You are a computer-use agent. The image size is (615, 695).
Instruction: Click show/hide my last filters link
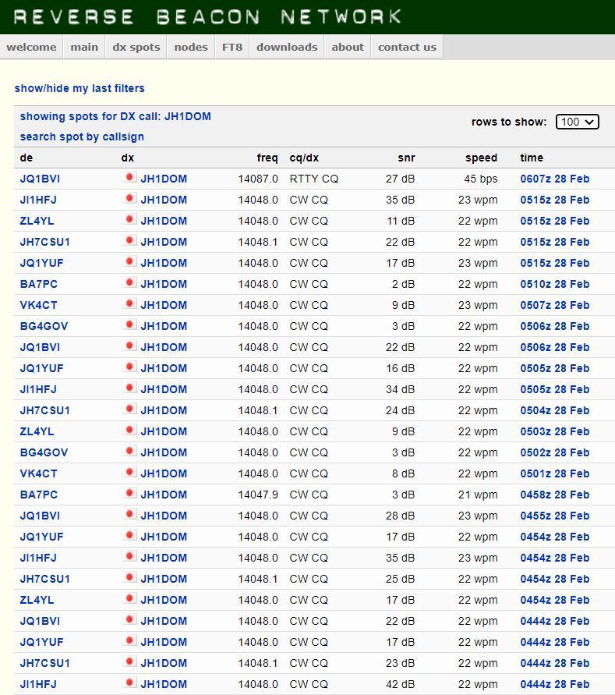pyautogui.click(x=80, y=88)
